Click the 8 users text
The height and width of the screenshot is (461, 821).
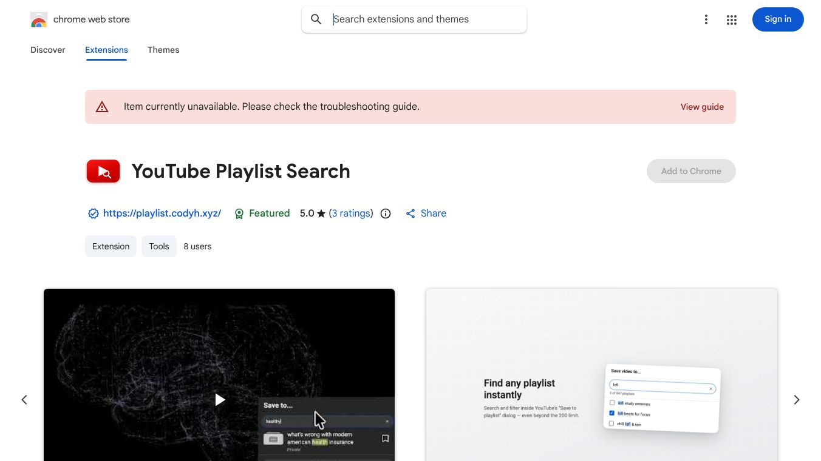point(197,246)
